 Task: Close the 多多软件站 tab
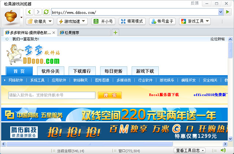(54, 33)
